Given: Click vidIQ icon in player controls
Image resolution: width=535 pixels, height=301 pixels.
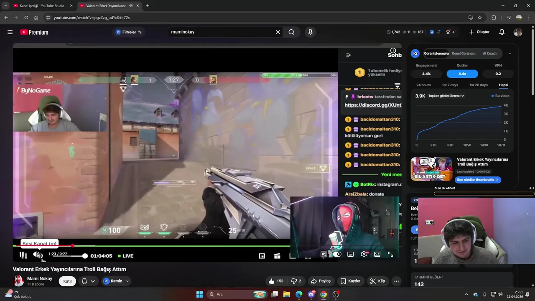Looking at the screenshot, I should point(324,254).
